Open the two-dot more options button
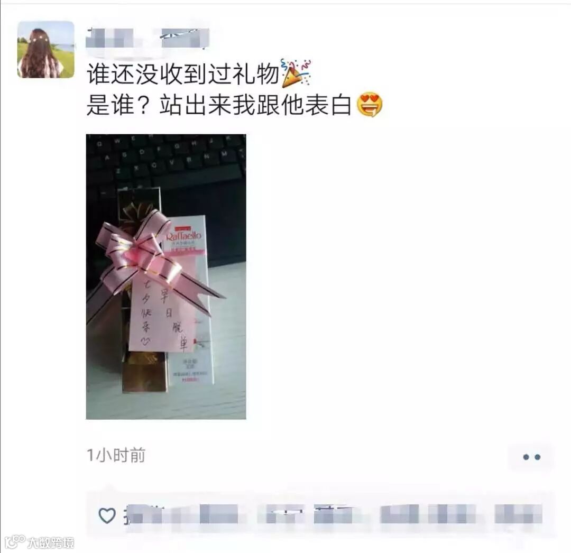 531,457
